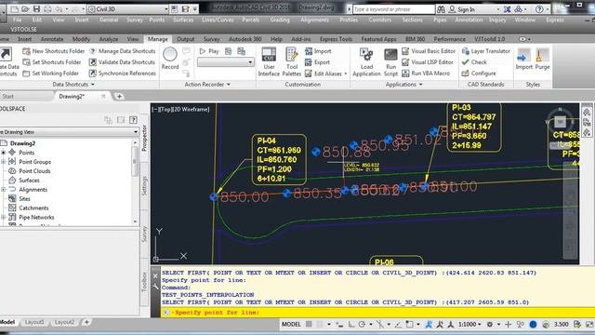The width and height of the screenshot is (595, 335).
Task: Select Sites in the Prospector tree
Action: [x=24, y=198]
